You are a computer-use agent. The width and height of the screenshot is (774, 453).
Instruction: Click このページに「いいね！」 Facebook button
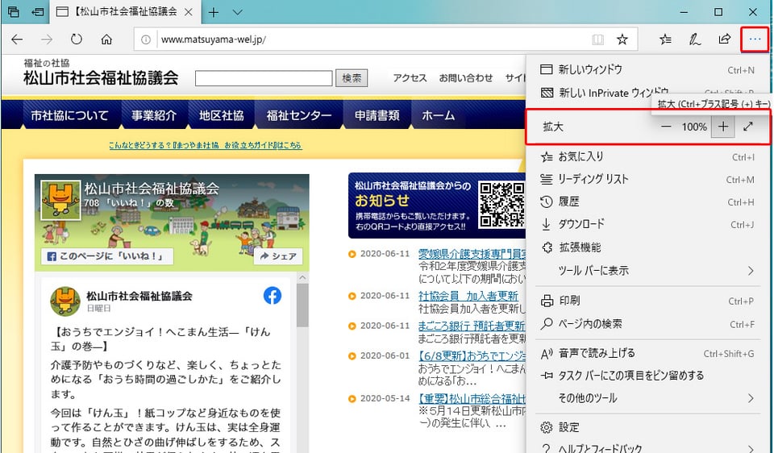click(x=107, y=256)
